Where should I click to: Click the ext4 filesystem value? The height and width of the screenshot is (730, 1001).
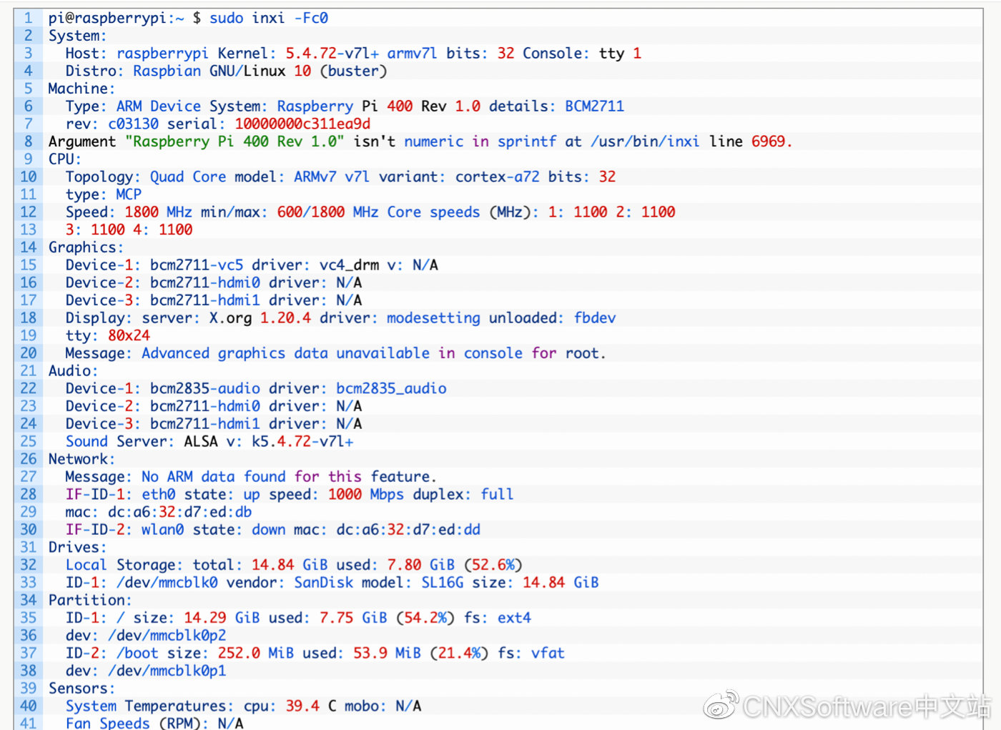[x=514, y=618]
